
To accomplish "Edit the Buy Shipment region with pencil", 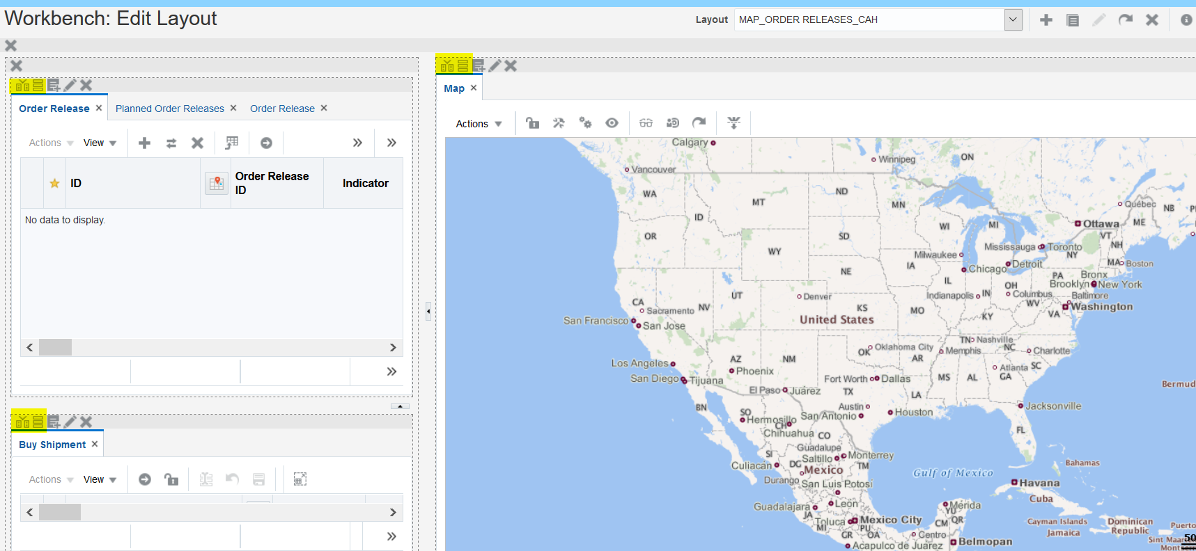I will point(70,422).
